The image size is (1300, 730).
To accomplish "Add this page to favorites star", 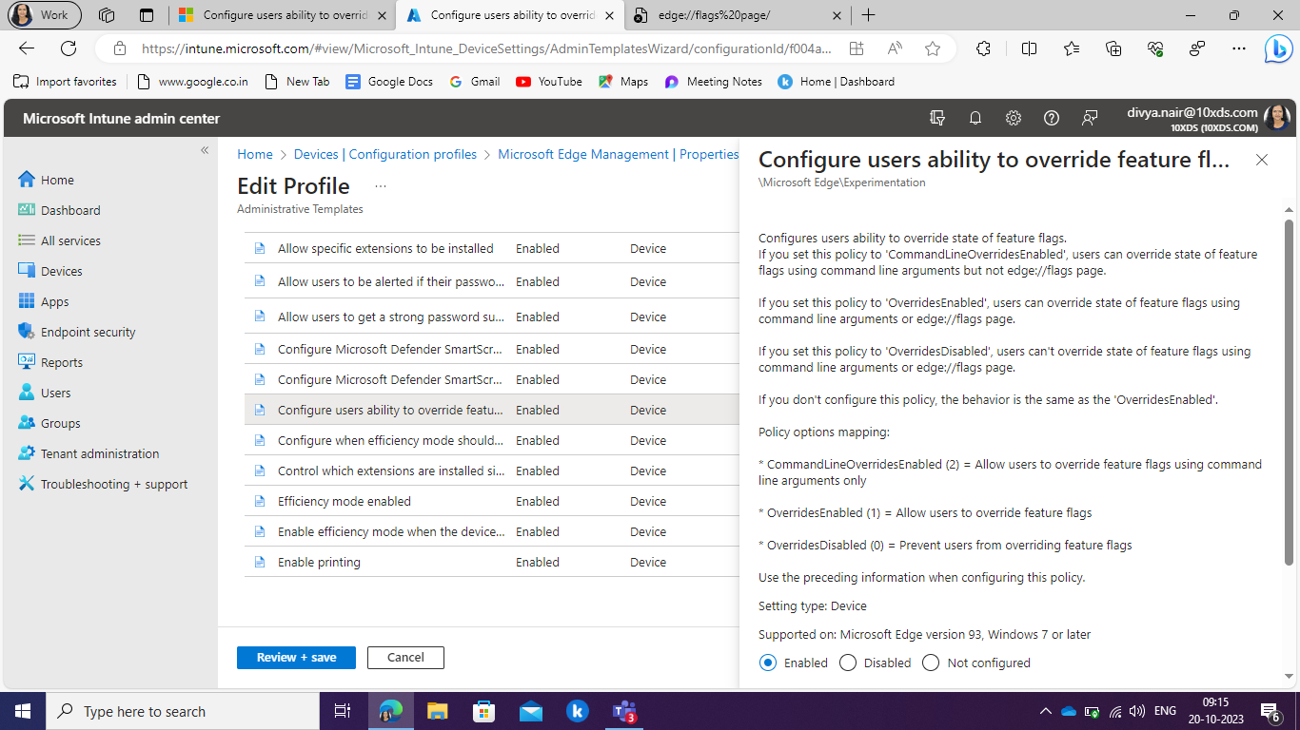I will tap(933, 48).
